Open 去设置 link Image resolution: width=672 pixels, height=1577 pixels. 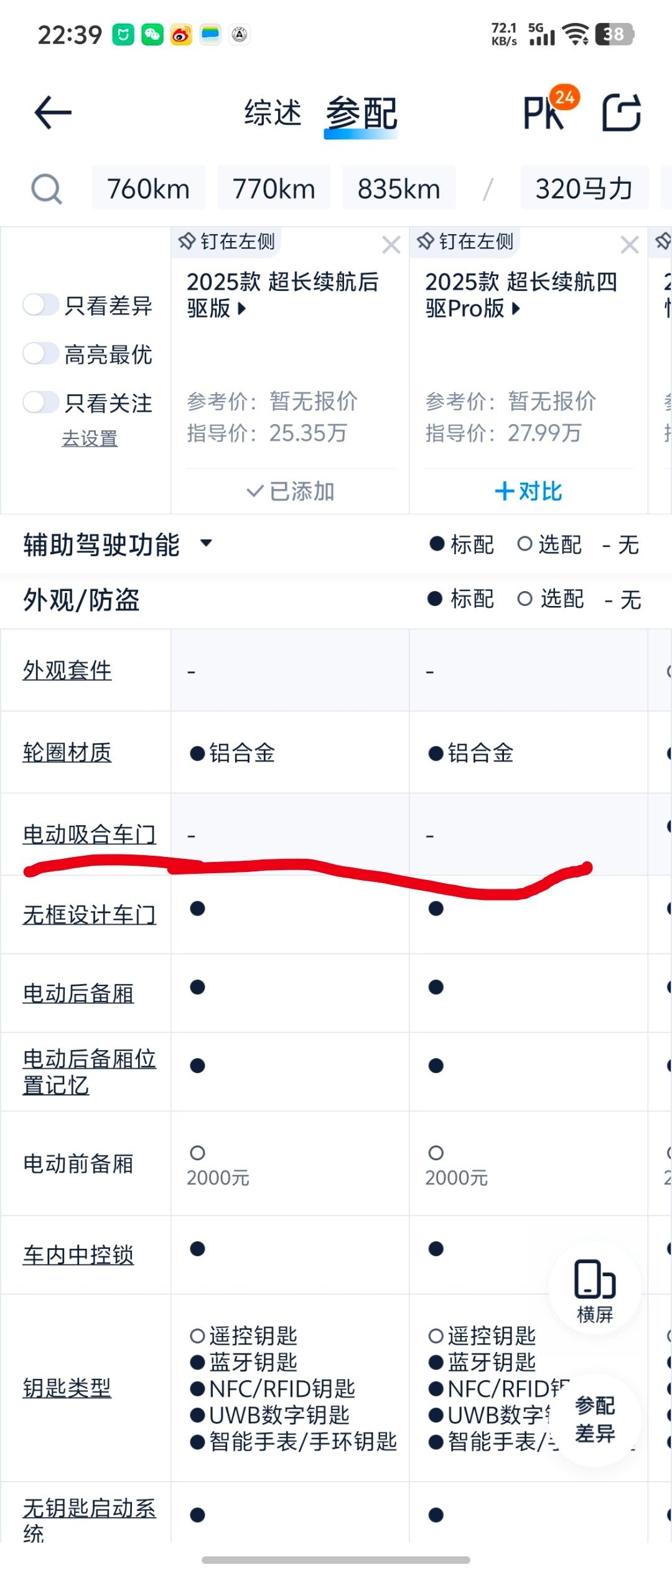pos(90,438)
